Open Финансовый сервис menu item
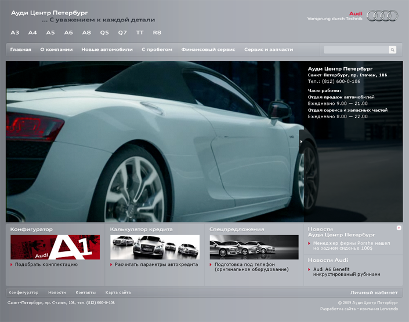The width and height of the screenshot is (409, 322). (x=208, y=49)
